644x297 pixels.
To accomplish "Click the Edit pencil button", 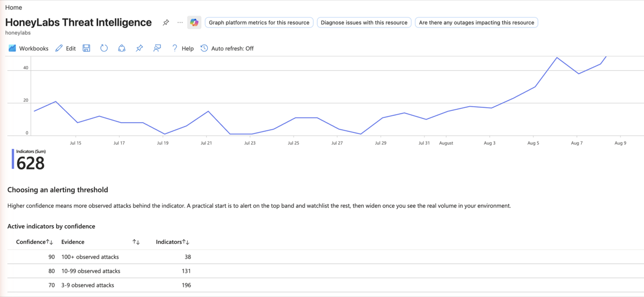I will click(x=65, y=48).
